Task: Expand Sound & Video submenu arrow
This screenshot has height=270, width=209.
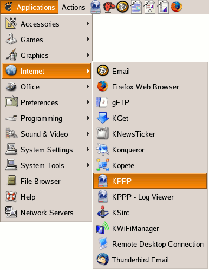Action: [88, 134]
